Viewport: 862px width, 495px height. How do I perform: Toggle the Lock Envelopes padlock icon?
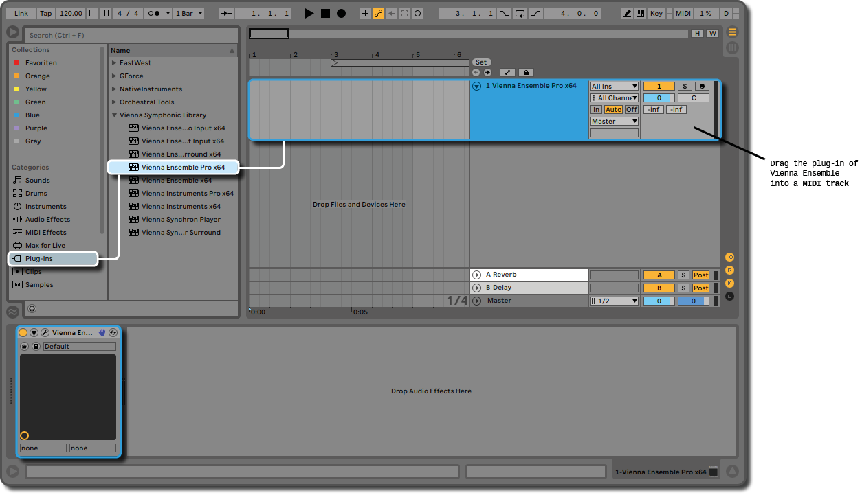526,72
